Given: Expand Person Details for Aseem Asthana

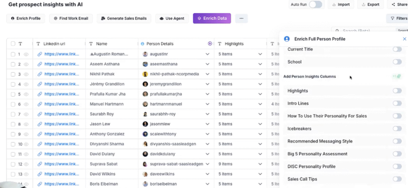Looking at the screenshot, I should 207,64.
